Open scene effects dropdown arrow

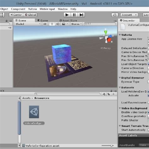click(x=68, y=24)
